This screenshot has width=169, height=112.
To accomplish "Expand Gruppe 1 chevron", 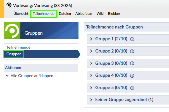I will coord(91,39).
